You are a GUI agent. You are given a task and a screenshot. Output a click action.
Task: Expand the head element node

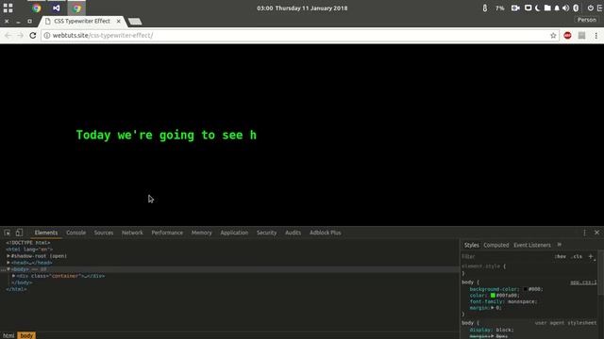8,263
